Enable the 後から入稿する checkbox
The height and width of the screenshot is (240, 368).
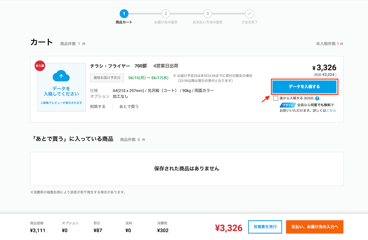click(x=276, y=98)
